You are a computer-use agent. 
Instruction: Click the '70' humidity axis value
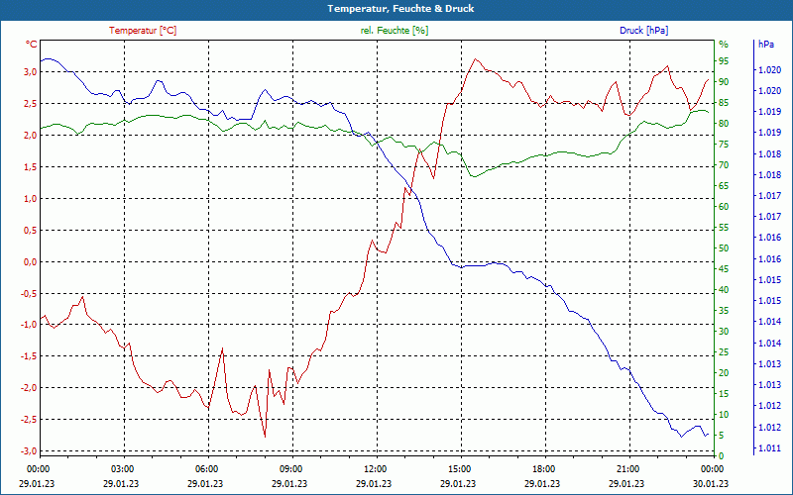click(724, 165)
